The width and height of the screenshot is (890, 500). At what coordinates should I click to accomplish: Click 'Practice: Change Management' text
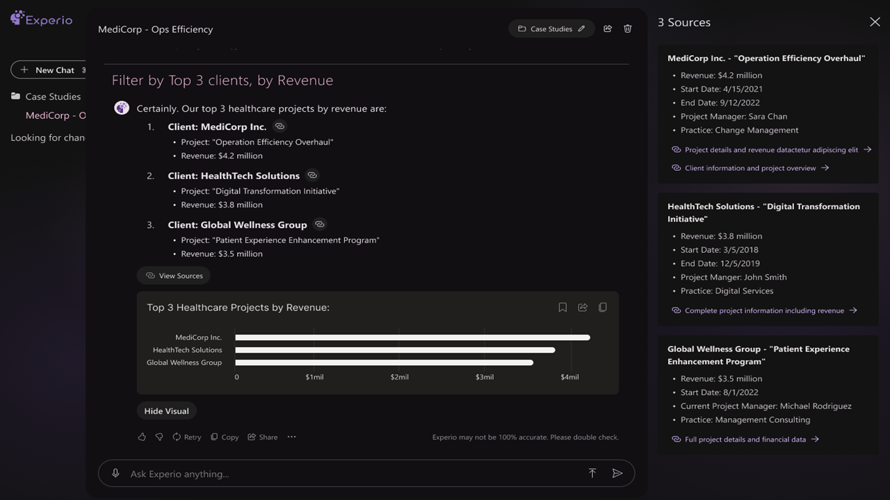[740, 130]
